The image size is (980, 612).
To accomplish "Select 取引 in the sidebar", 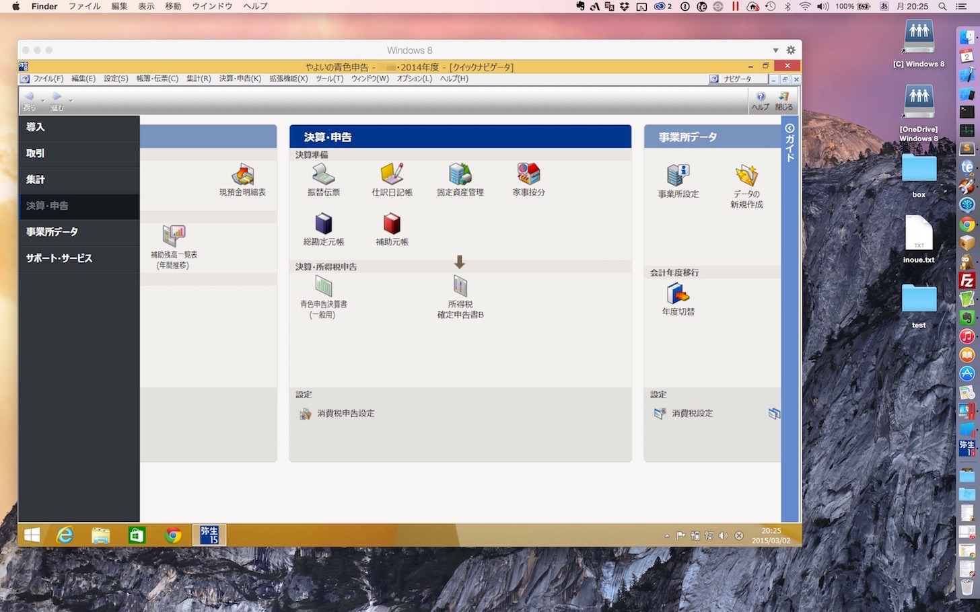I will click(79, 153).
